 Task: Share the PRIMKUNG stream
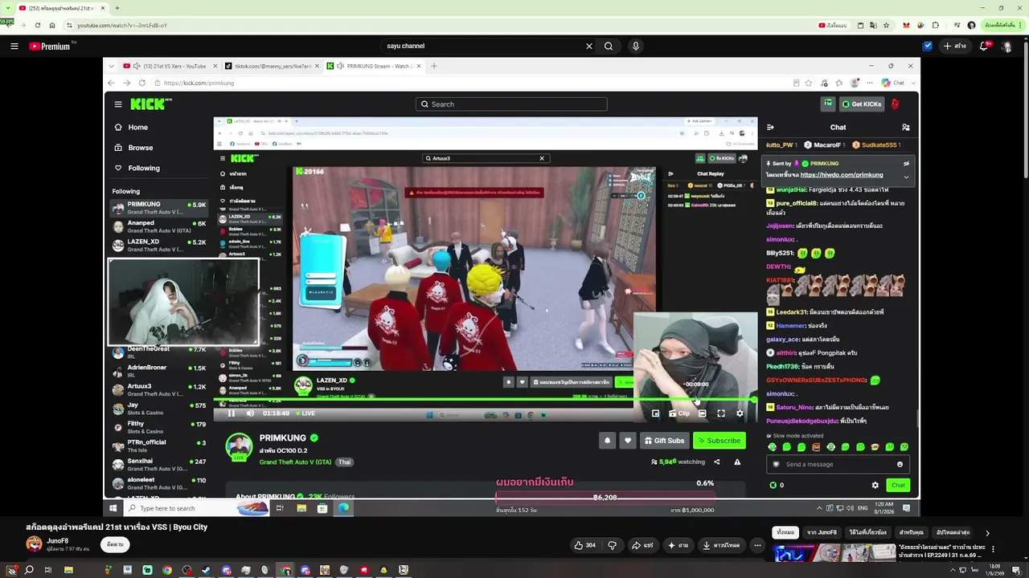pos(717,462)
